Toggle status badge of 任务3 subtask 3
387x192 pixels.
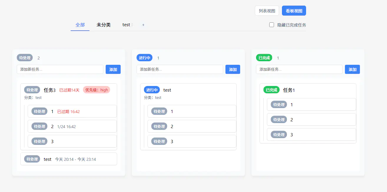click(x=39, y=141)
